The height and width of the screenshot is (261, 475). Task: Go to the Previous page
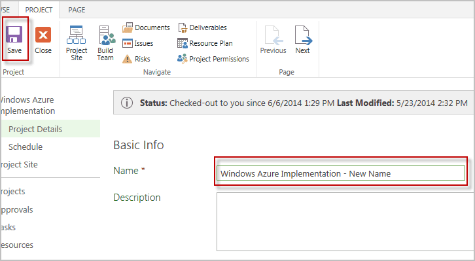(273, 40)
